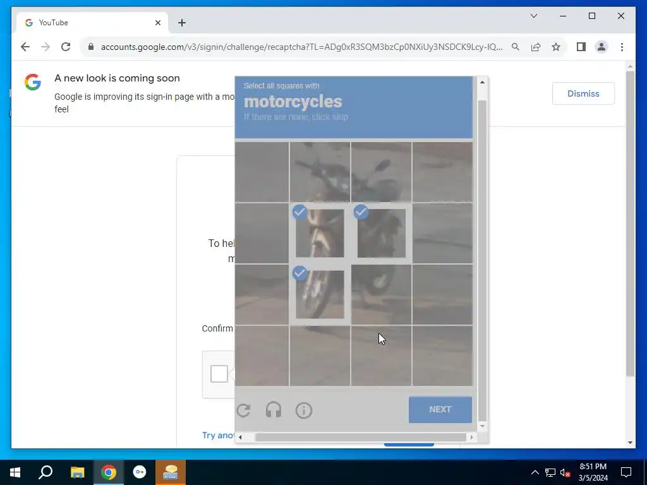
Task: Dismiss the new look banner
Action: (x=583, y=93)
